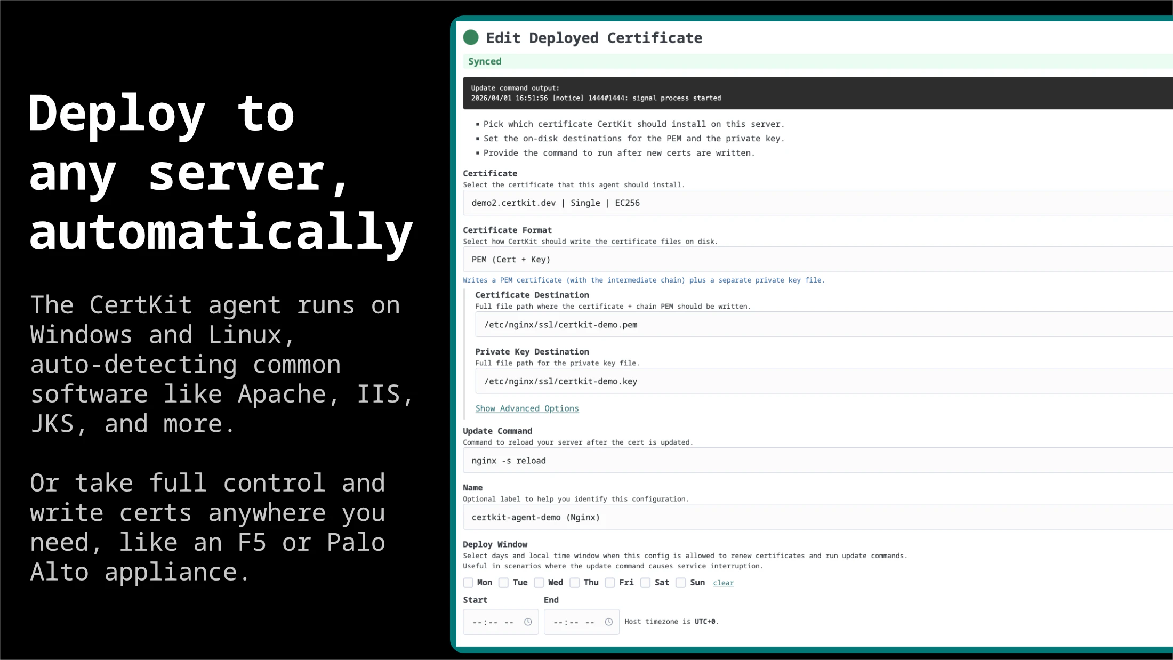Select the Start time input
Image resolution: width=1173 pixels, height=660 pixels.
[493, 621]
